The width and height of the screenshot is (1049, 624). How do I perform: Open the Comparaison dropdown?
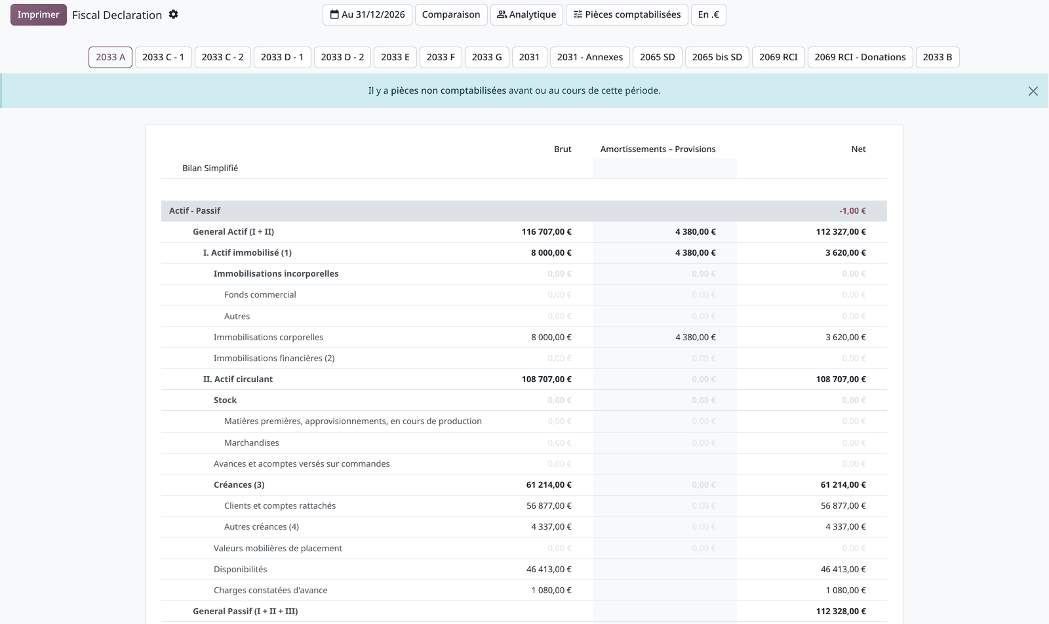[x=451, y=14]
